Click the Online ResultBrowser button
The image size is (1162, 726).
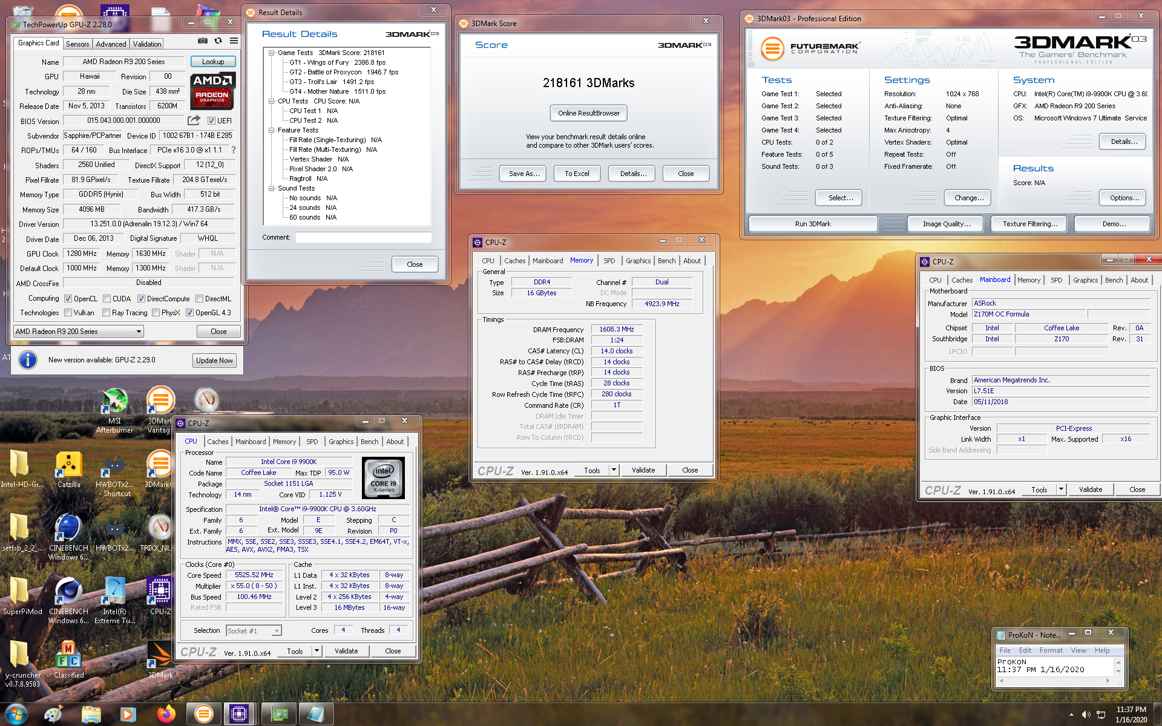(588, 113)
